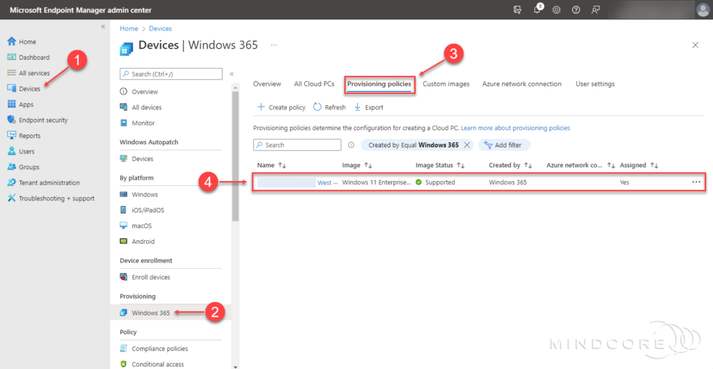Open the Home icon in left navigation
This screenshot has height=369, width=713.
coord(12,41)
